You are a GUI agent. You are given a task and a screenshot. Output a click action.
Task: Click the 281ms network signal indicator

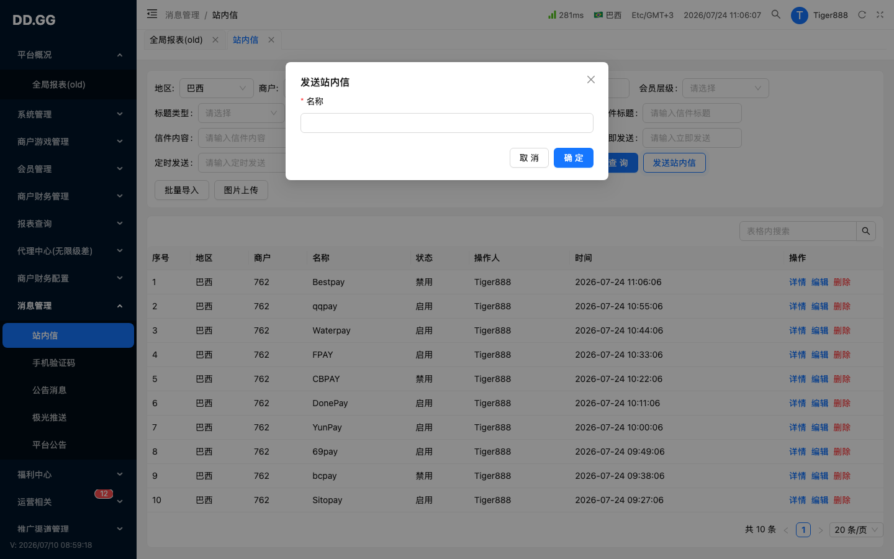pos(566,15)
